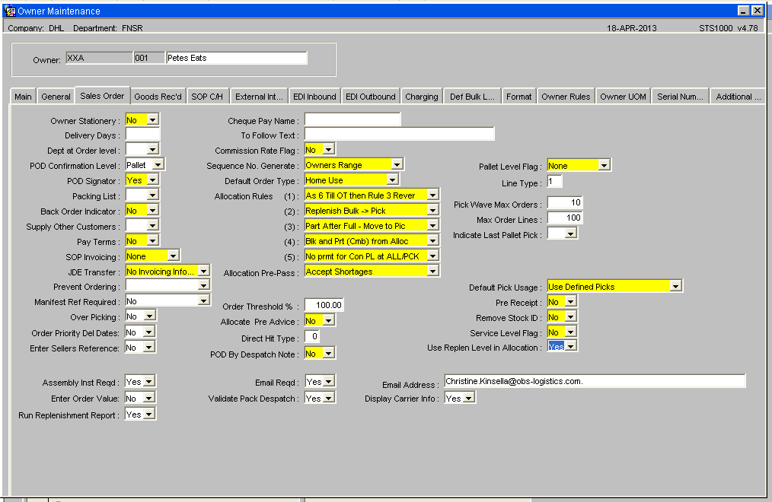Click the Order Threshold % field
Screen dimensions: 772x502
pos(324,305)
